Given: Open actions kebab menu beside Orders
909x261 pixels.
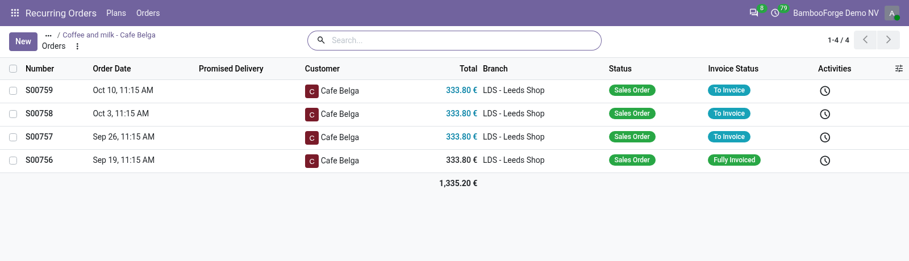Looking at the screenshot, I should point(77,47).
